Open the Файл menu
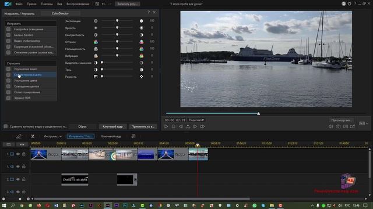Viewport: 373px width, 209px height. (19, 4)
